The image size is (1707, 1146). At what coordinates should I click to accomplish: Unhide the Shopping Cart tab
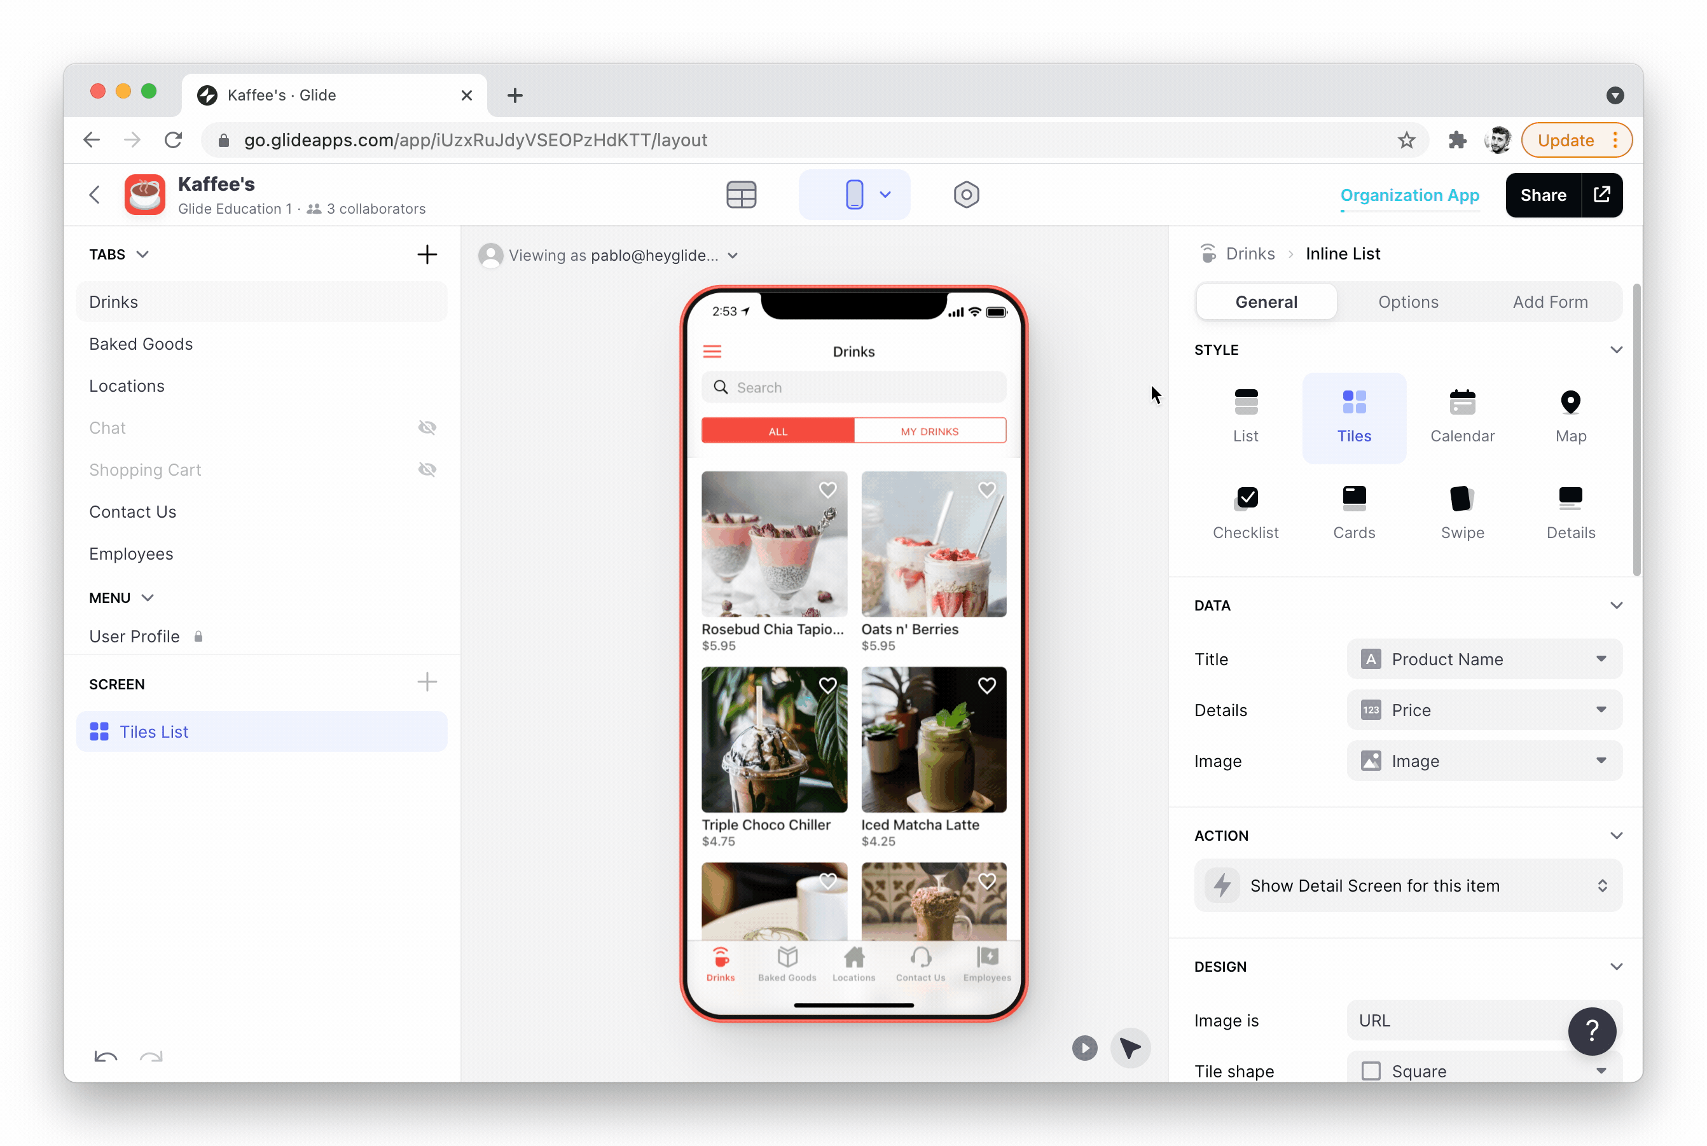tap(427, 470)
